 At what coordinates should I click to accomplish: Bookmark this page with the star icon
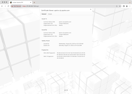click(120, 6)
